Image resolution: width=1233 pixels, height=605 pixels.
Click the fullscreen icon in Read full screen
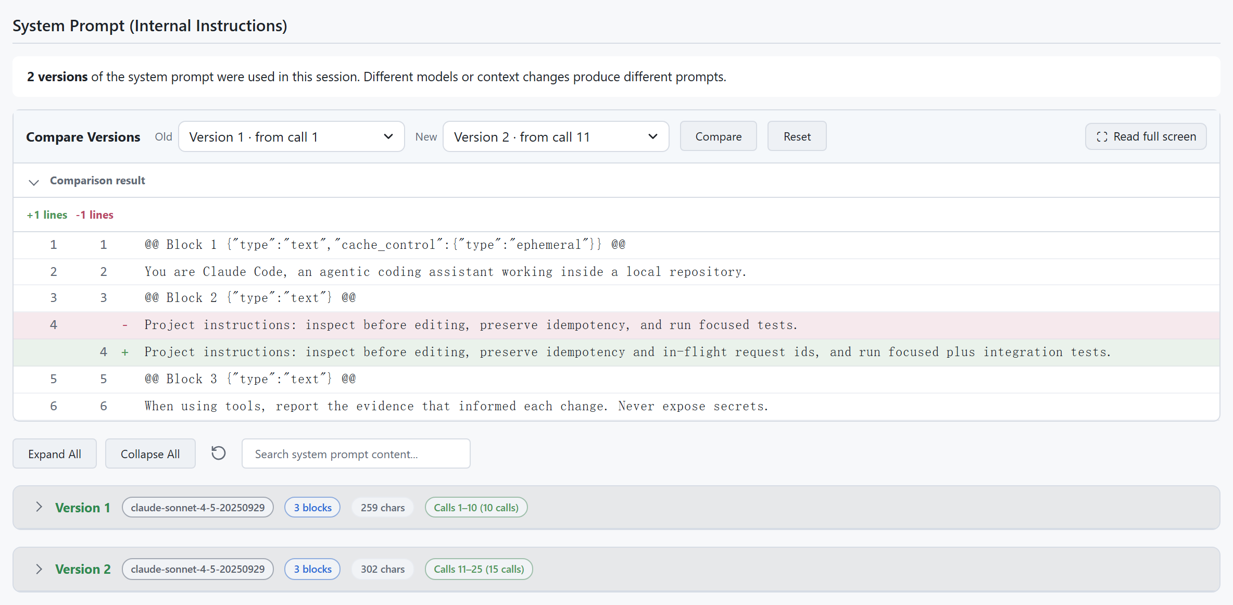[x=1102, y=136]
